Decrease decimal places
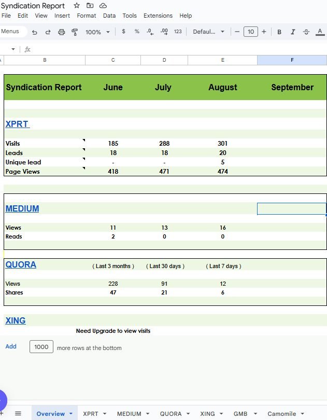The width and height of the screenshot is (327, 420). tap(150, 32)
